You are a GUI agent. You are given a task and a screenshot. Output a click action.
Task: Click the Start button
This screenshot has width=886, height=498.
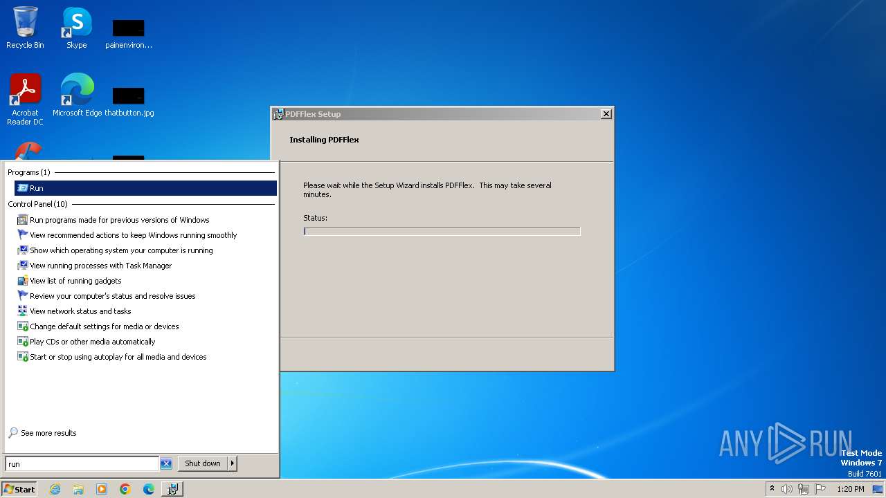point(19,489)
